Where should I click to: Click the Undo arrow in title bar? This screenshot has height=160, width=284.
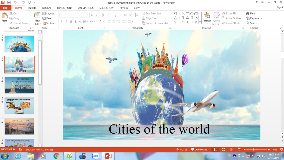click(x=15, y=2)
